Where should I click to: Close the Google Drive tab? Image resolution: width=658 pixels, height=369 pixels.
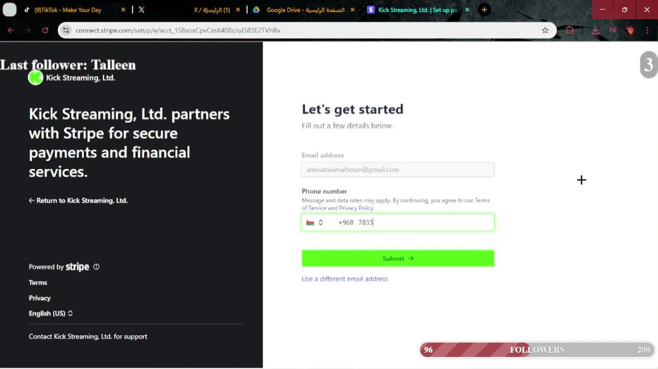click(353, 10)
